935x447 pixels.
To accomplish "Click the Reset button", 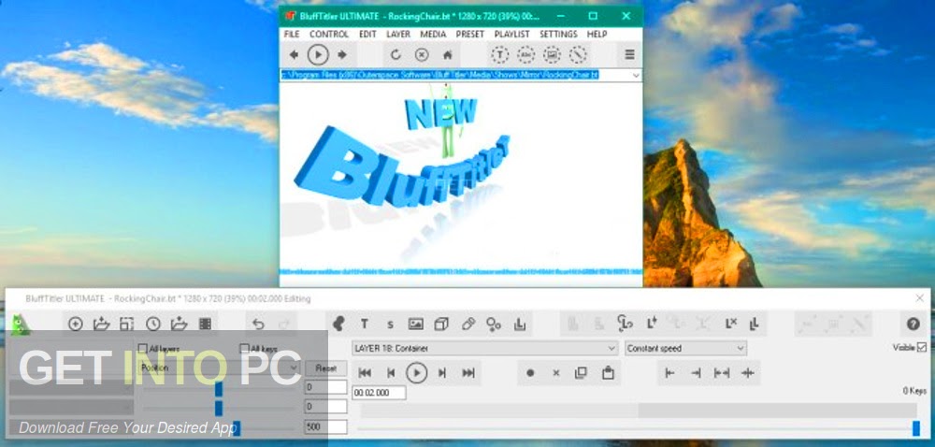I will pos(325,368).
